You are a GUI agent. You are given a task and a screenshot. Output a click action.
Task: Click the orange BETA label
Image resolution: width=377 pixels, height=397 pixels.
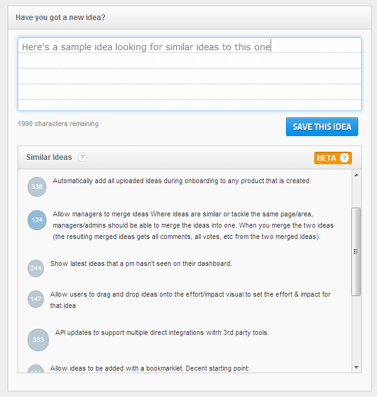[x=327, y=158]
